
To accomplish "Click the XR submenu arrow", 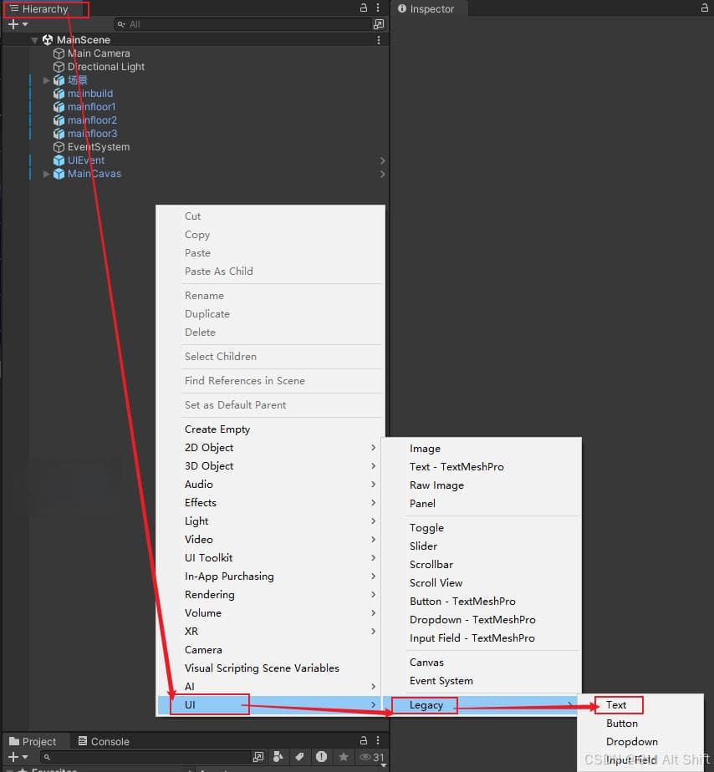I will pos(373,631).
